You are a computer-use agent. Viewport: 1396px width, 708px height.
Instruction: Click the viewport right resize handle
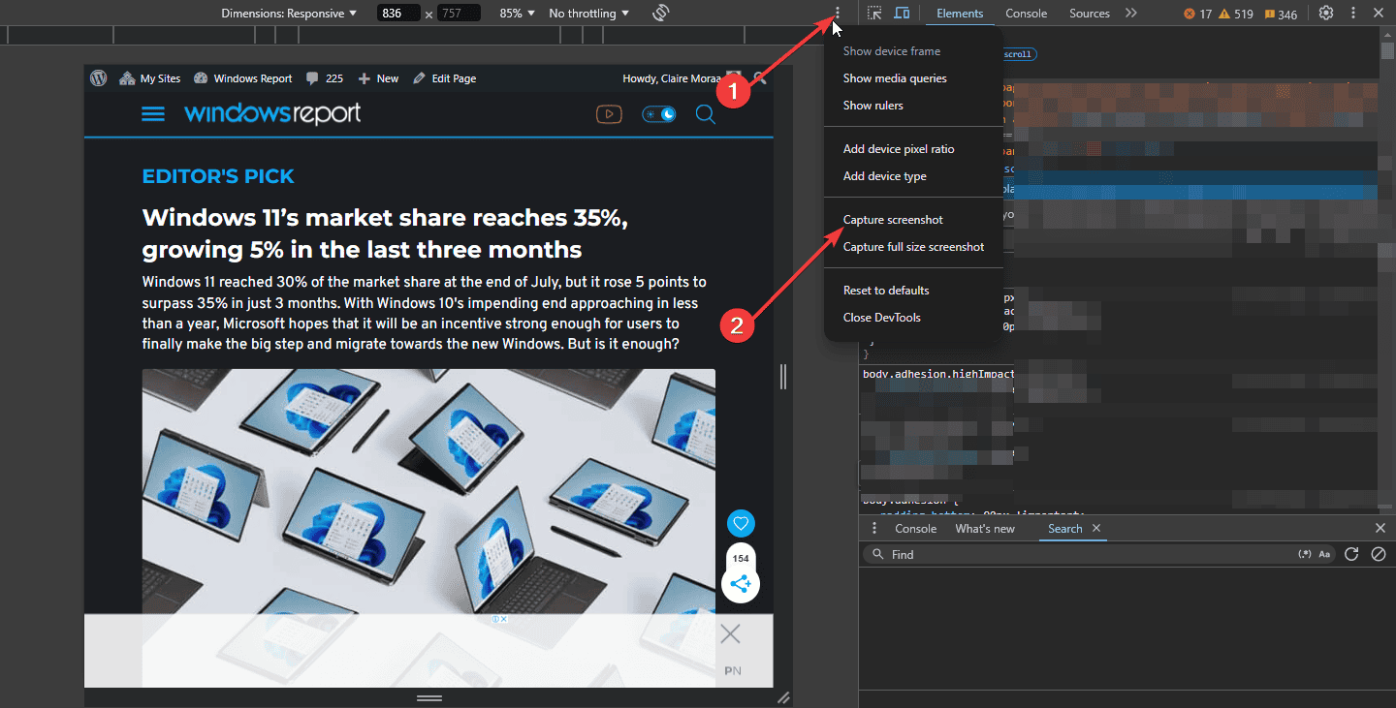point(783,376)
